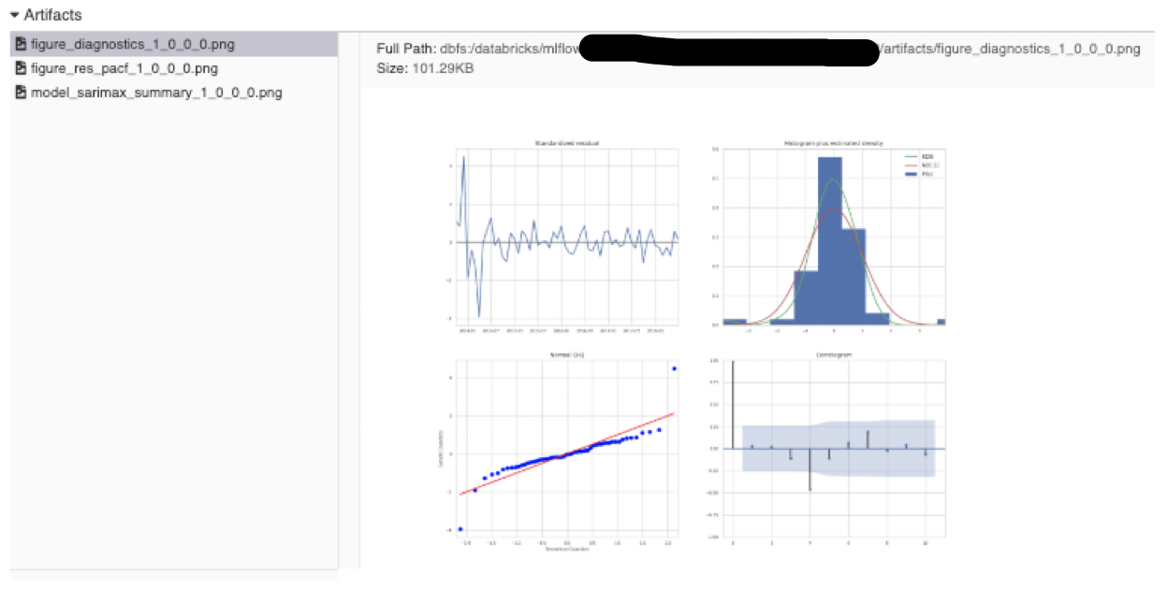Click the bottom-left outlier point in Q-Q plot
Screen dimensions: 1168x591
(x=460, y=529)
